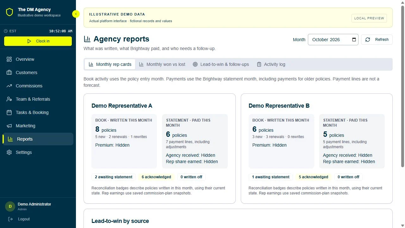The width and height of the screenshot is (405, 228).
Task: Open Team & Referrals section
Action: [38, 99]
